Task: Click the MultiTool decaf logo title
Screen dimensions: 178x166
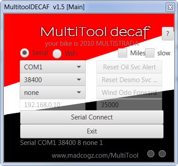Action: pos(95,32)
